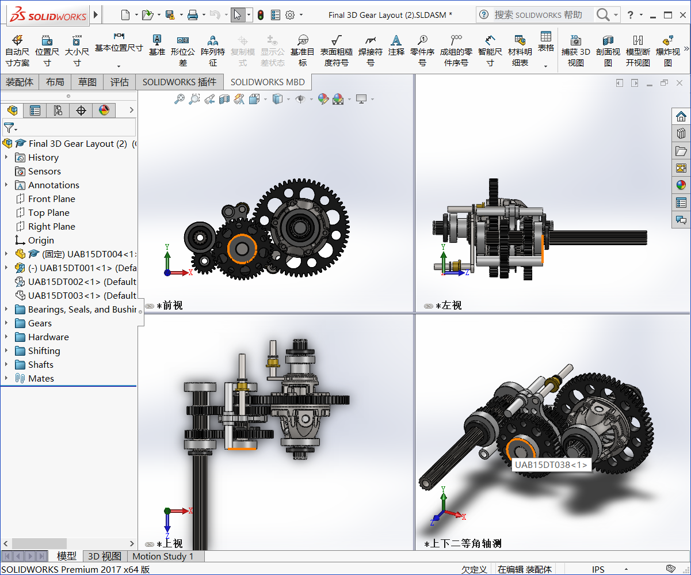Open the DimXpertManager tab icon
This screenshot has height=575, width=691.
click(81, 111)
